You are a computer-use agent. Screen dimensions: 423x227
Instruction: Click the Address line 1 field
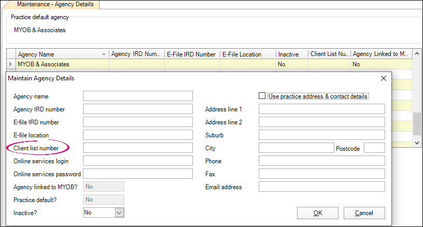click(x=321, y=109)
